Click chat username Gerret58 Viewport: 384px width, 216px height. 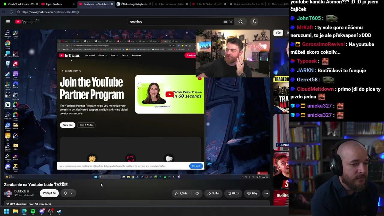(307, 79)
